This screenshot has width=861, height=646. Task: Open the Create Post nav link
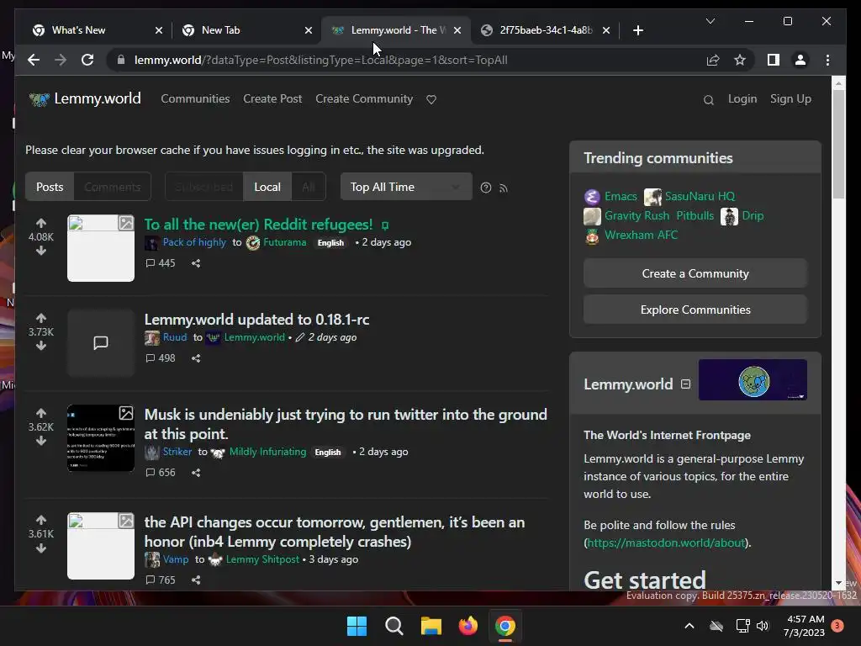pos(272,99)
